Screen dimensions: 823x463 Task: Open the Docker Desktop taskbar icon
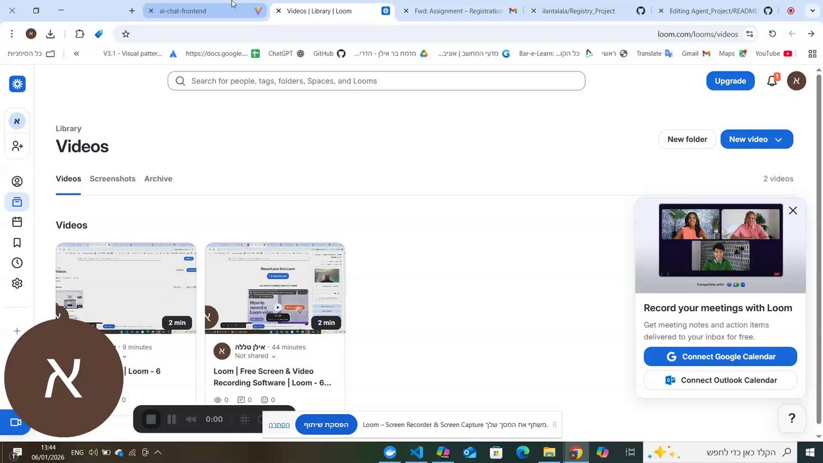(390, 453)
